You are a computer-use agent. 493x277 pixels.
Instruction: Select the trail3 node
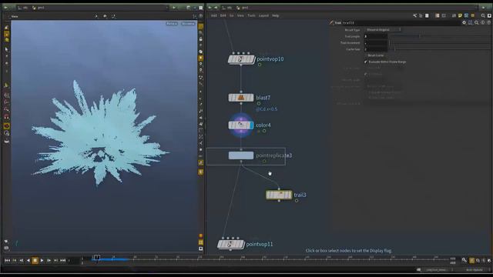coord(279,195)
